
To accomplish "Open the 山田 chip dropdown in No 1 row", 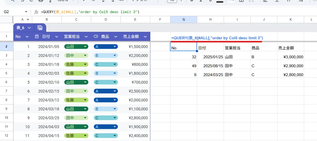I will [x=85, y=47].
